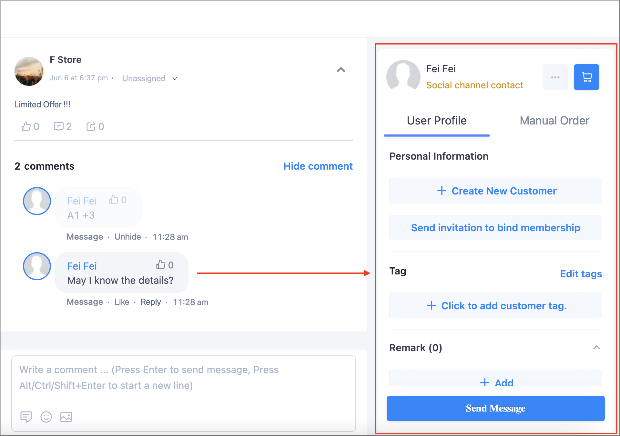Open Edit tags link
The height and width of the screenshot is (436, 620).
coord(581,274)
